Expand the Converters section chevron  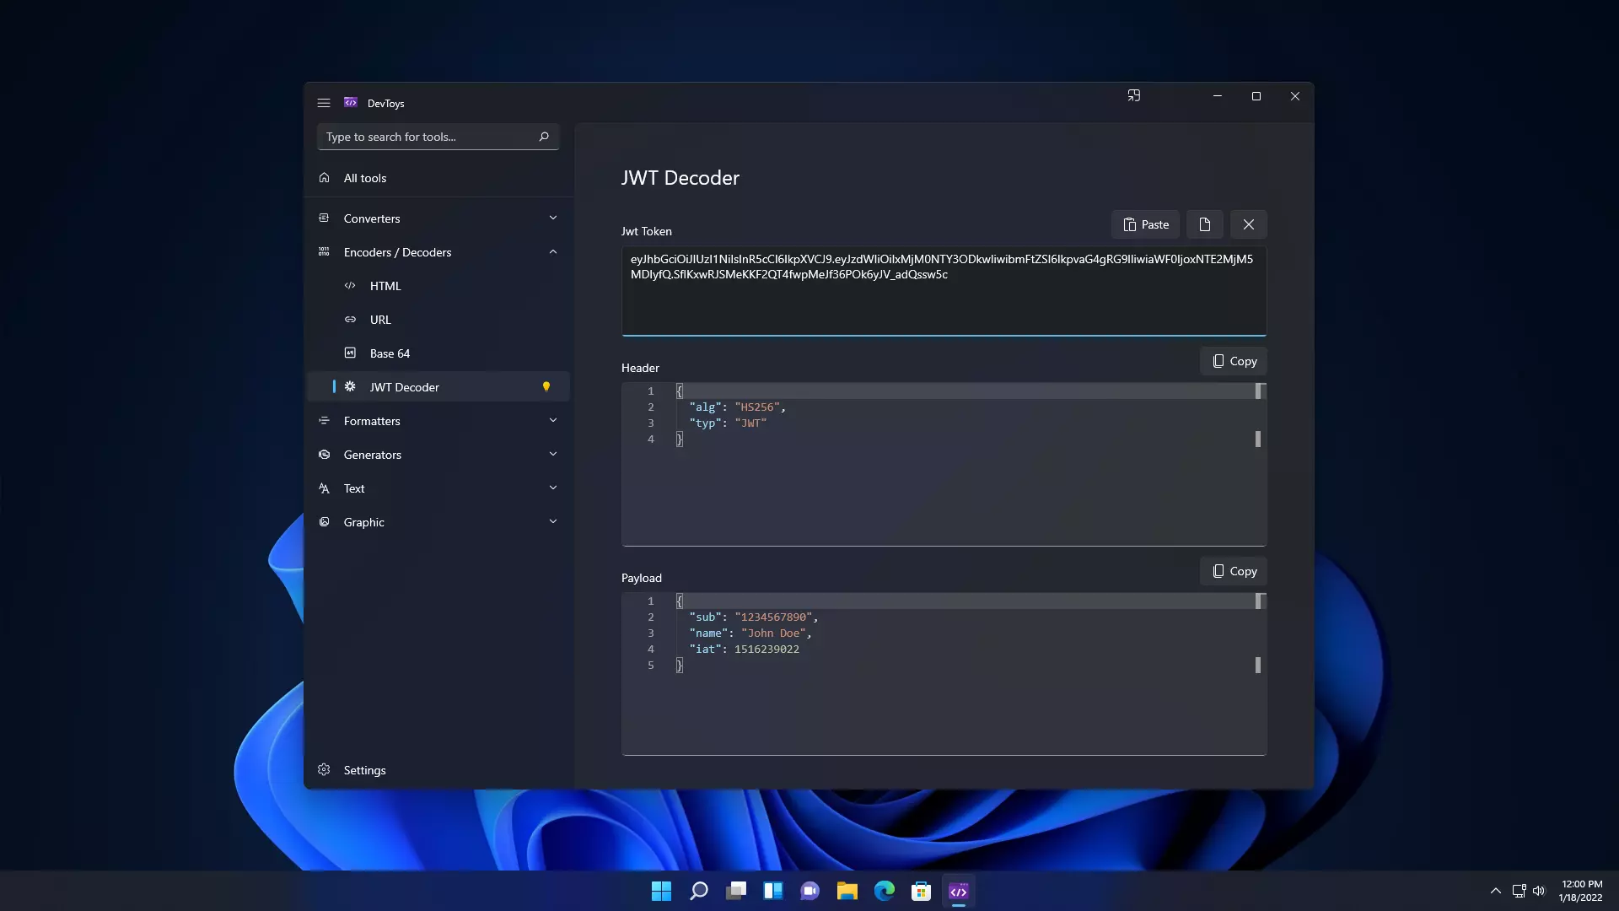(x=553, y=218)
